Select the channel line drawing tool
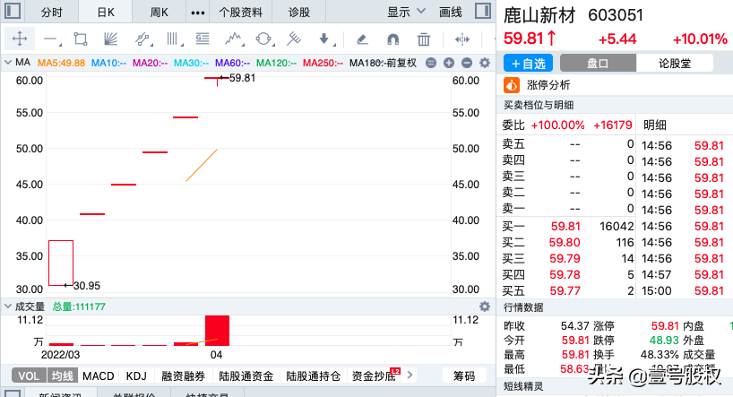The image size is (733, 397). click(142, 39)
